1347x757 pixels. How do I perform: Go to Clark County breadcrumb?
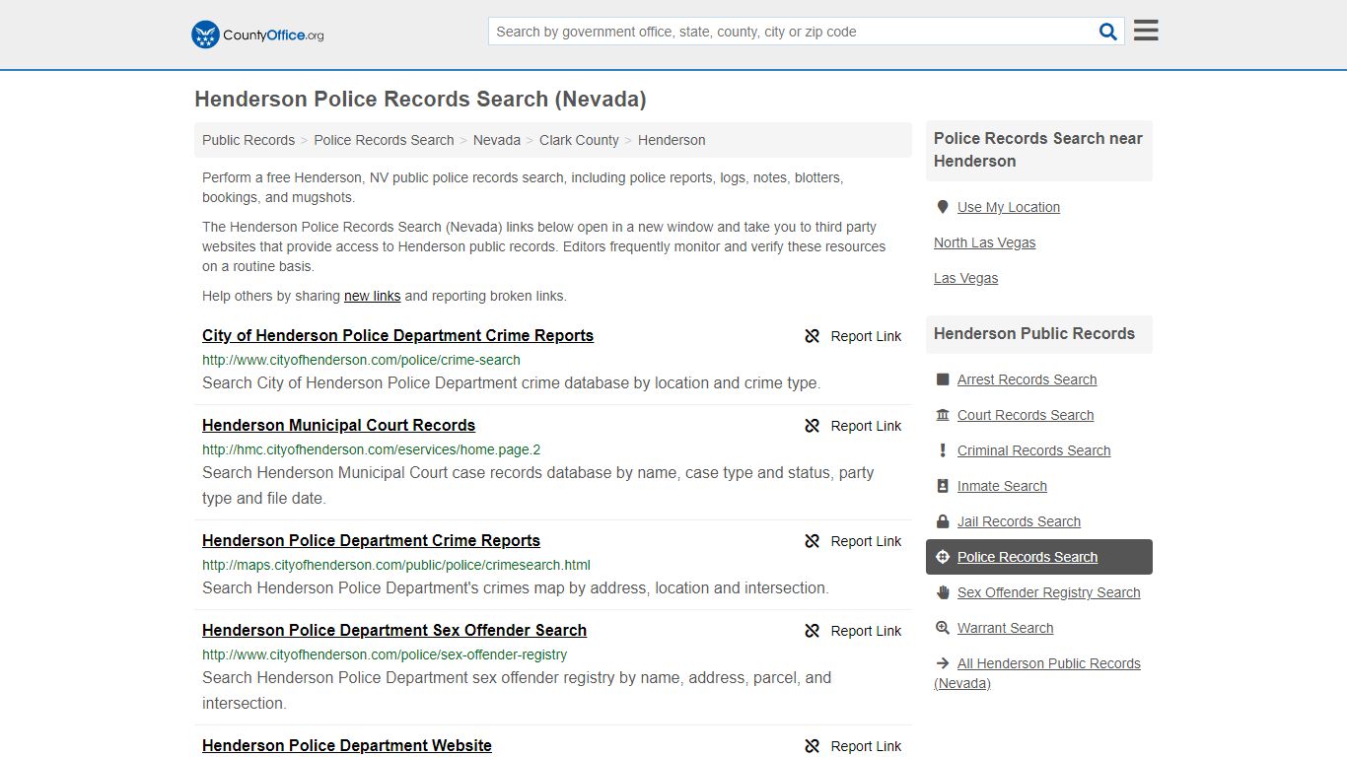tap(579, 140)
